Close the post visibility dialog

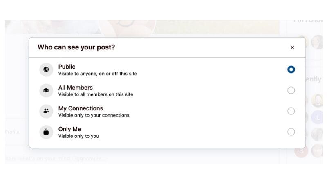(x=292, y=47)
